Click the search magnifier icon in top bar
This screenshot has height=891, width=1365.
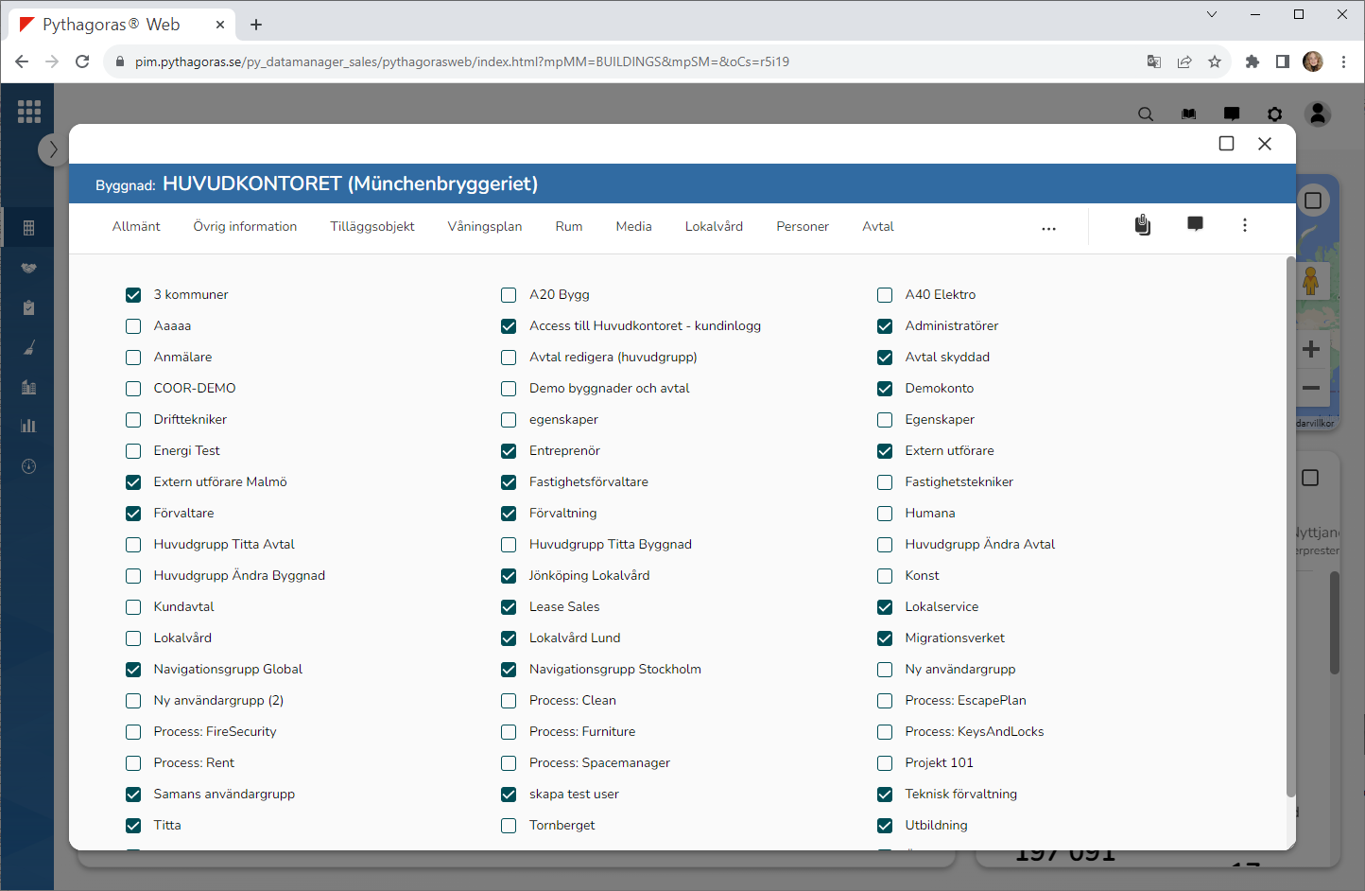(x=1146, y=114)
